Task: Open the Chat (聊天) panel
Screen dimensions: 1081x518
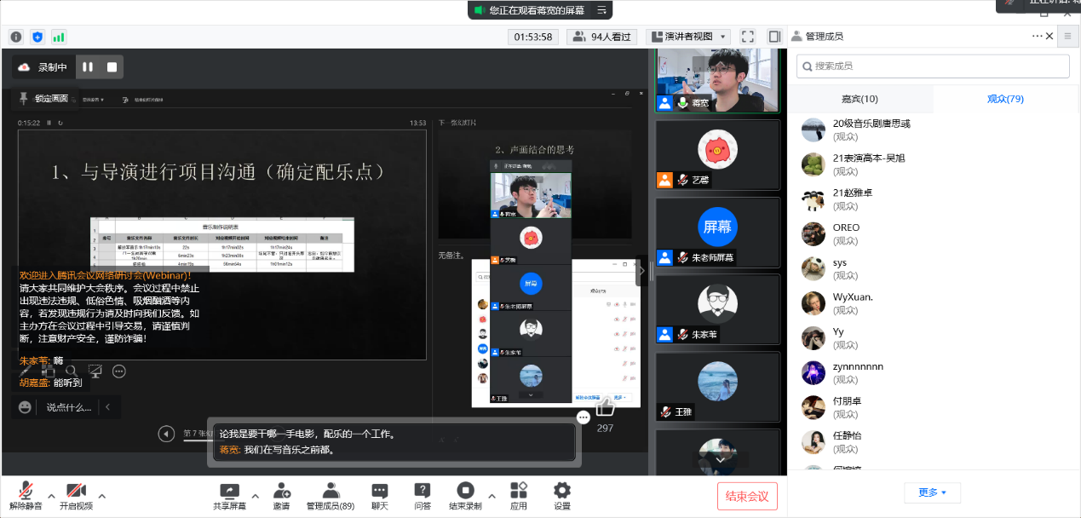Action: pyautogui.click(x=380, y=496)
